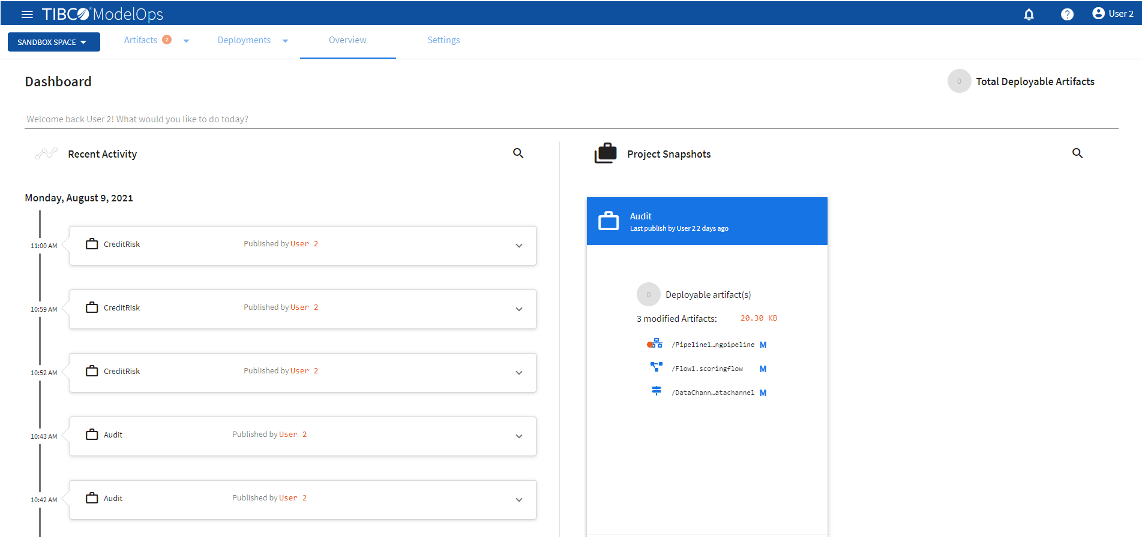The image size is (1142, 537).
Task: Click the DataChannel artifact icon
Action: [x=657, y=391]
